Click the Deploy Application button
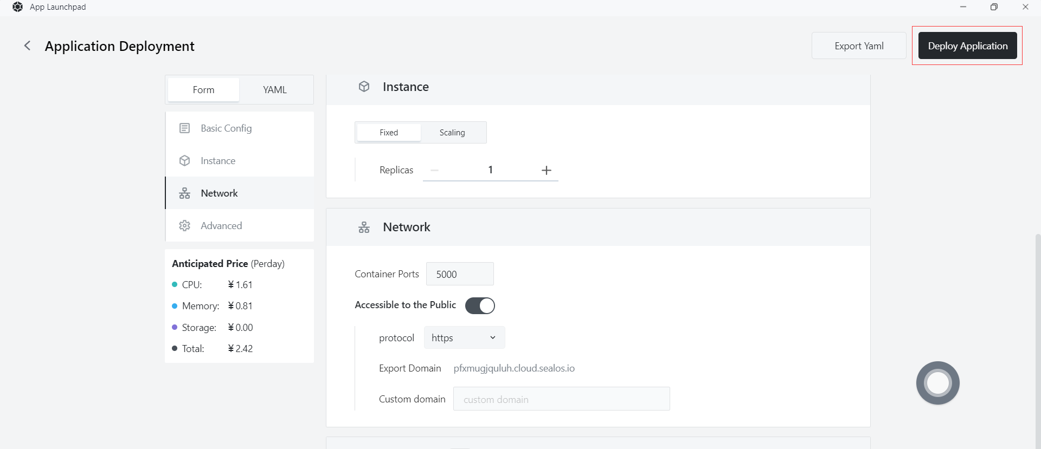1041x449 pixels. (x=967, y=46)
